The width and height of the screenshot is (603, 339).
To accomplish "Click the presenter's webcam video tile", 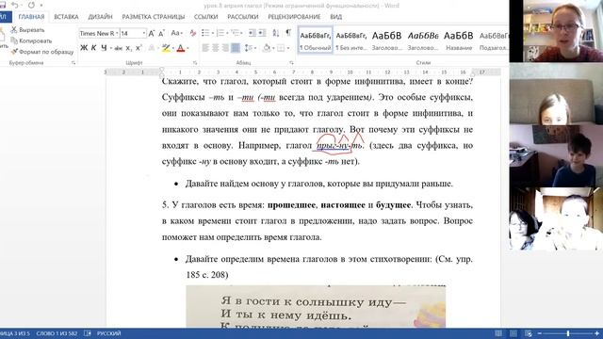I will [556, 31].
